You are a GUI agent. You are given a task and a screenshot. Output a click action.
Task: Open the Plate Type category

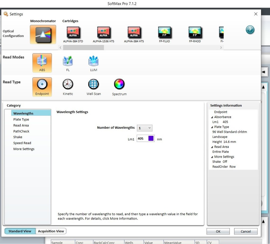tap(21, 119)
